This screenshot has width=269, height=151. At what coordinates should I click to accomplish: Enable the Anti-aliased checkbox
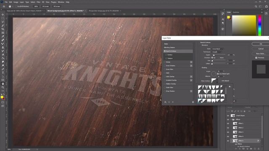(220, 81)
